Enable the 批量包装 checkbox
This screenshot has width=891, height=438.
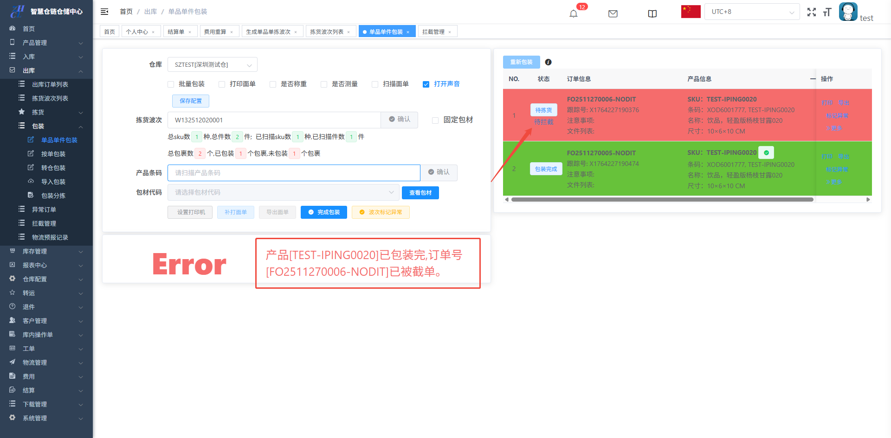click(x=171, y=84)
